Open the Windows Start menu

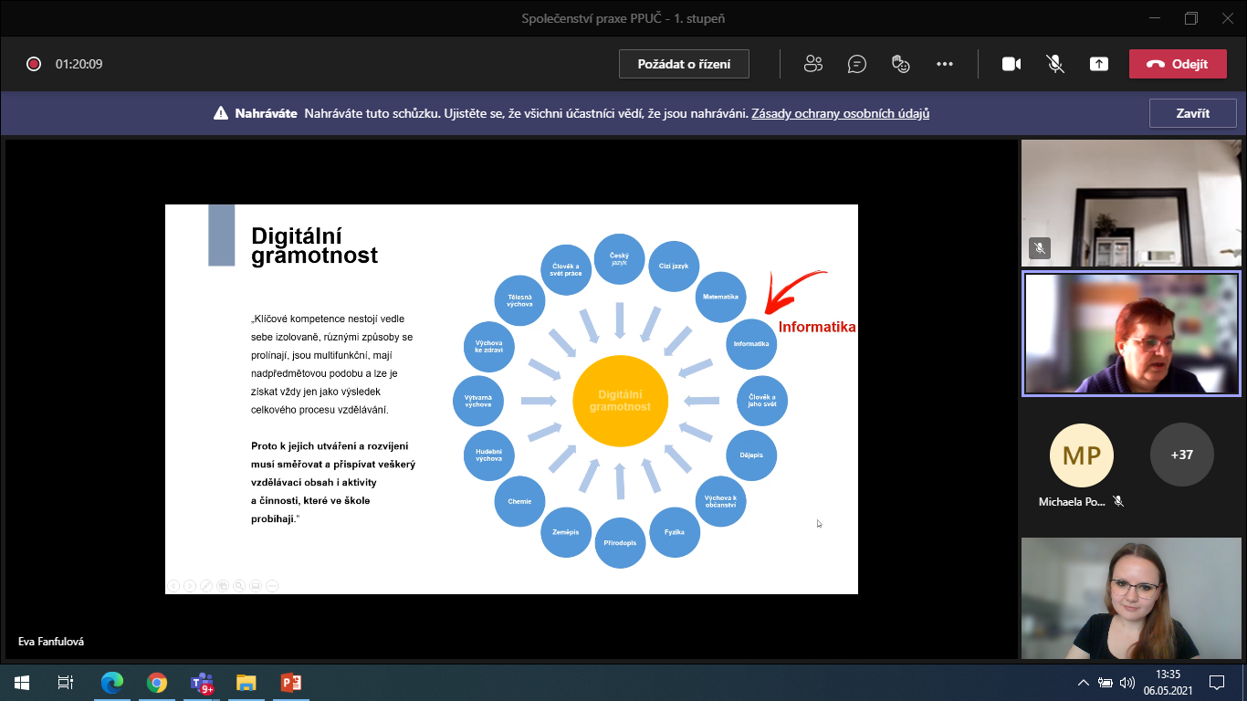pos(22,682)
